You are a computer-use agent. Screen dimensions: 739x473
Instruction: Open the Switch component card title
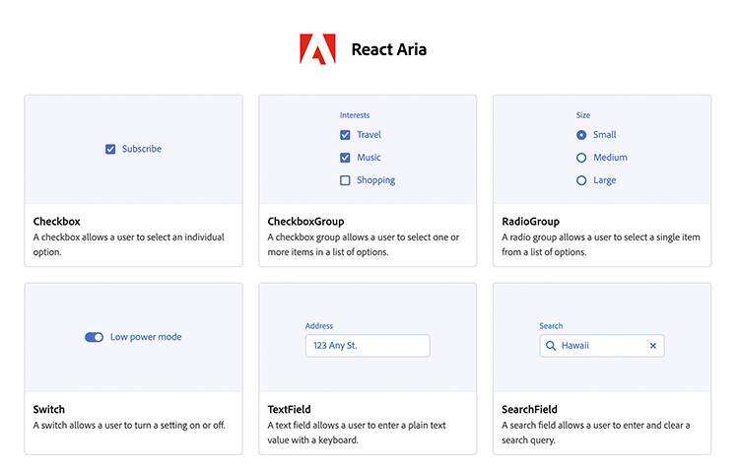pyautogui.click(x=49, y=409)
